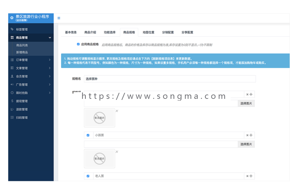Delete the spec item above the 小孩票 row

(x=247, y=94)
